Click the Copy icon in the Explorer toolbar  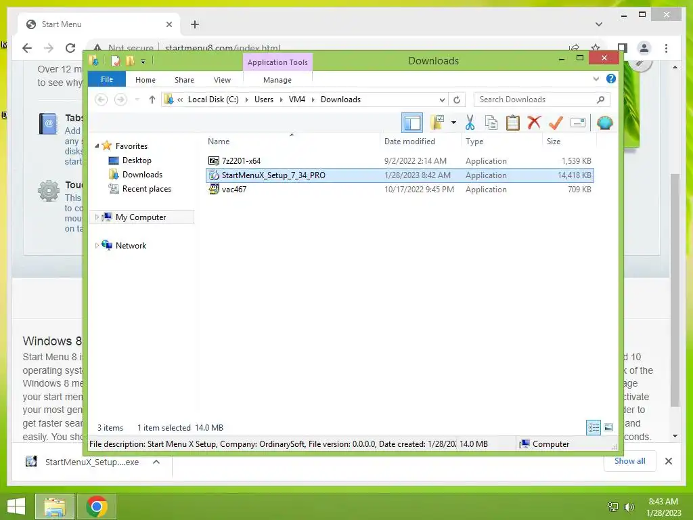click(x=491, y=123)
